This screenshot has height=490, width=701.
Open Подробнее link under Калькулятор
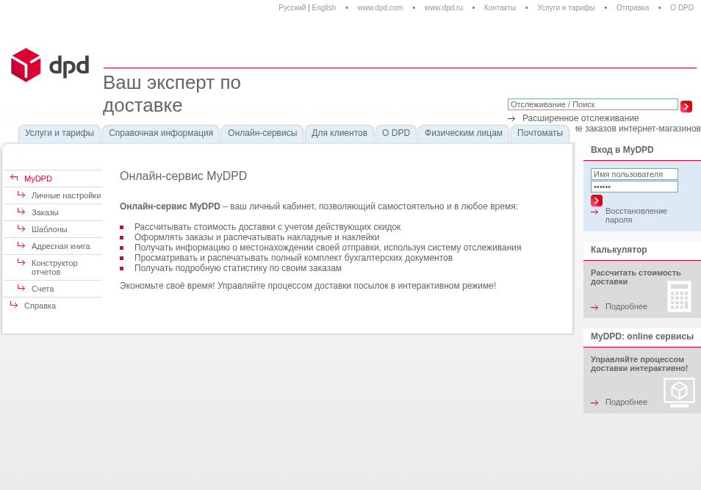coord(626,306)
